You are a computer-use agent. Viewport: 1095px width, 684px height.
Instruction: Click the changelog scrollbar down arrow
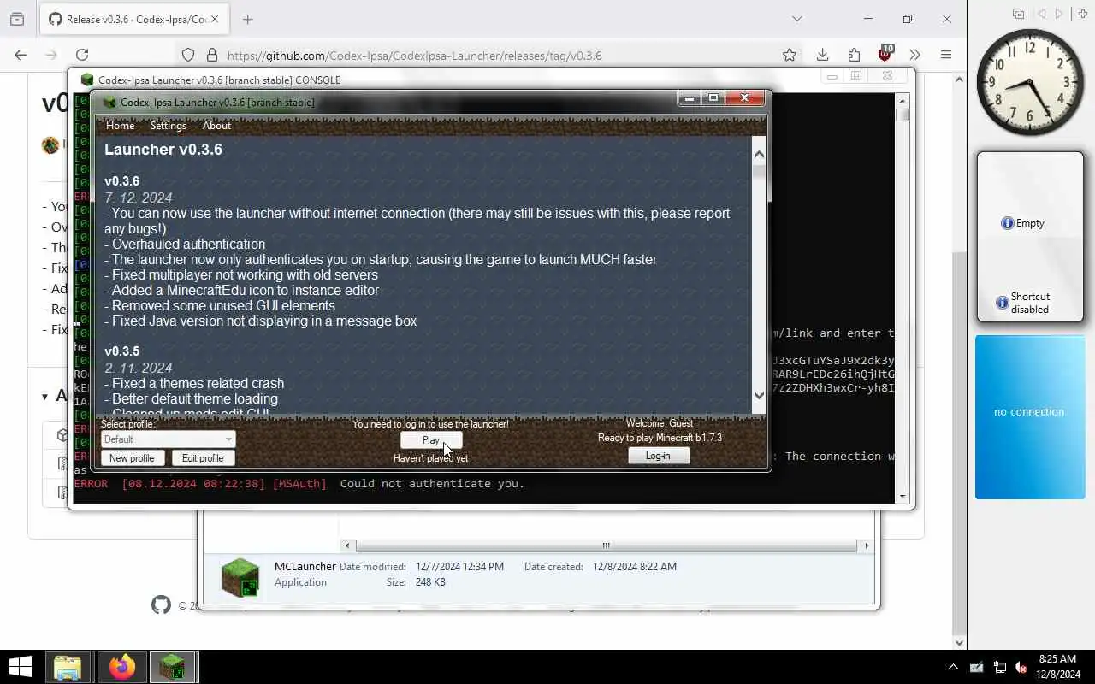[759, 395]
